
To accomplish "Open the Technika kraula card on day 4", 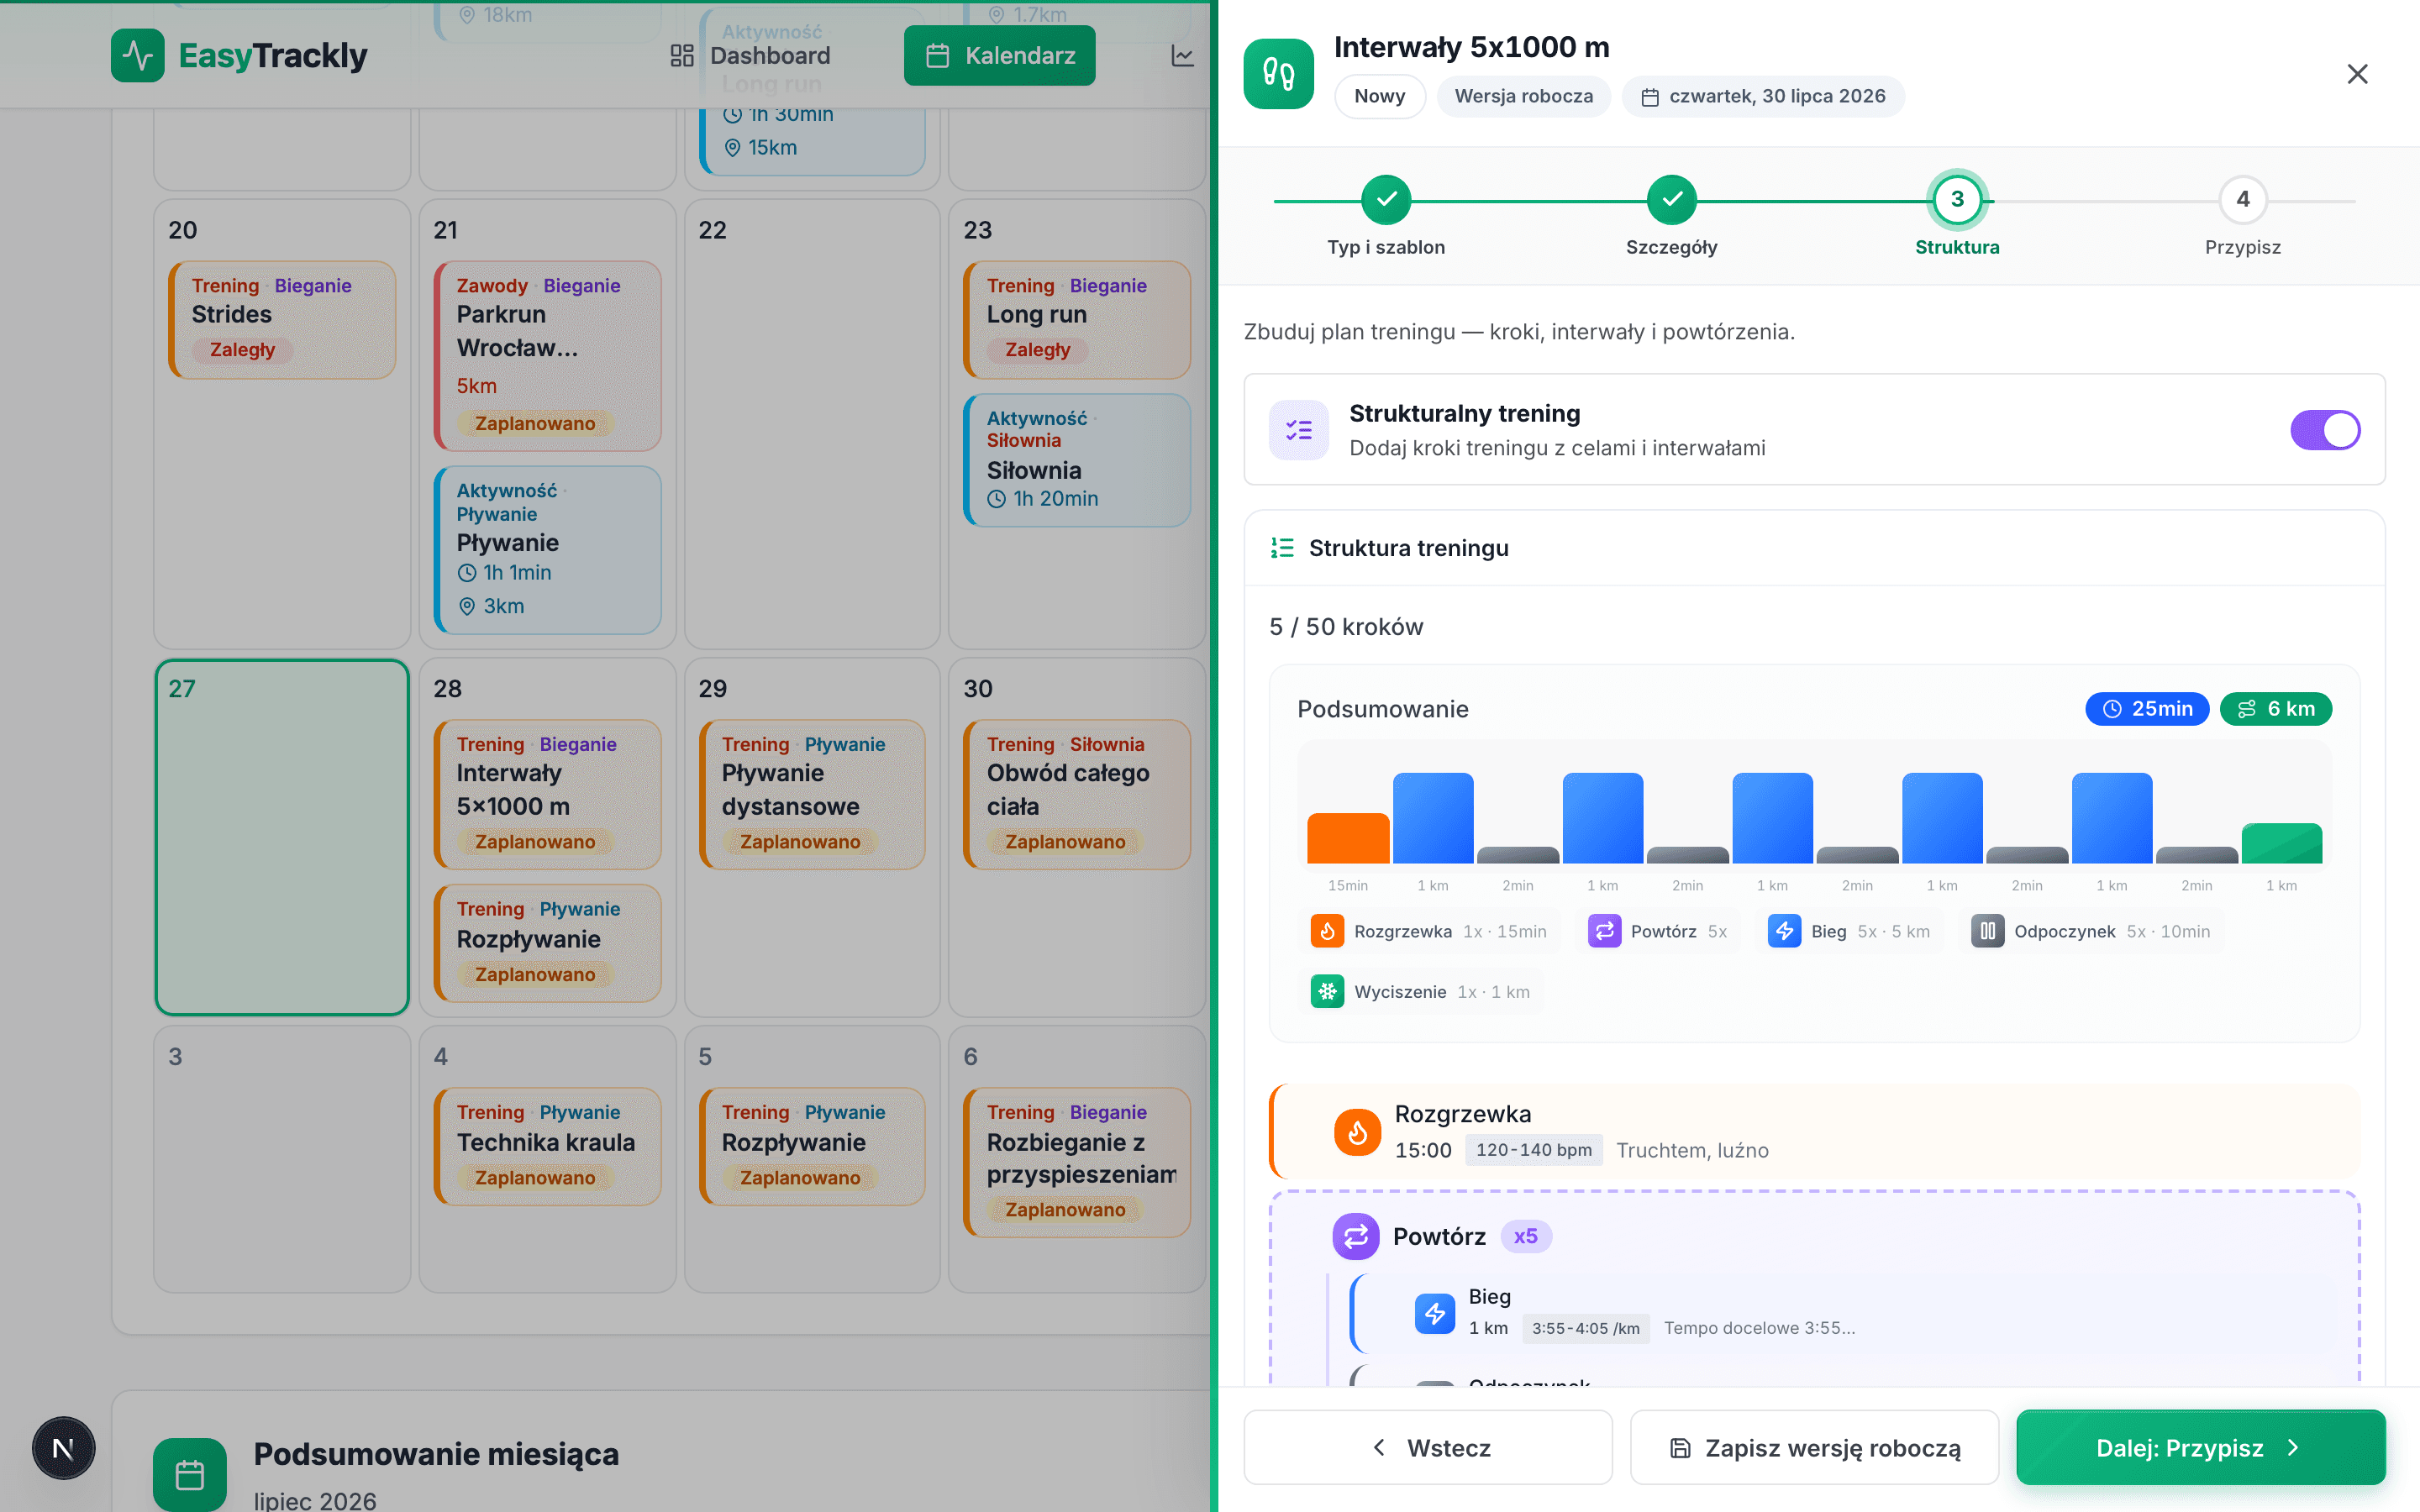I will (x=547, y=1147).
